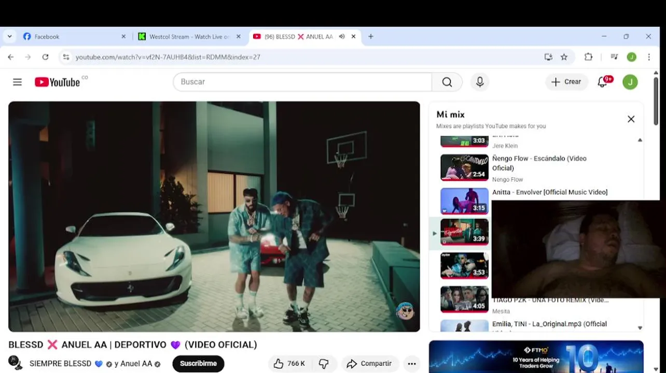
Task: Open the media controls icon in toolbar
Action: [x=614, y=57]
